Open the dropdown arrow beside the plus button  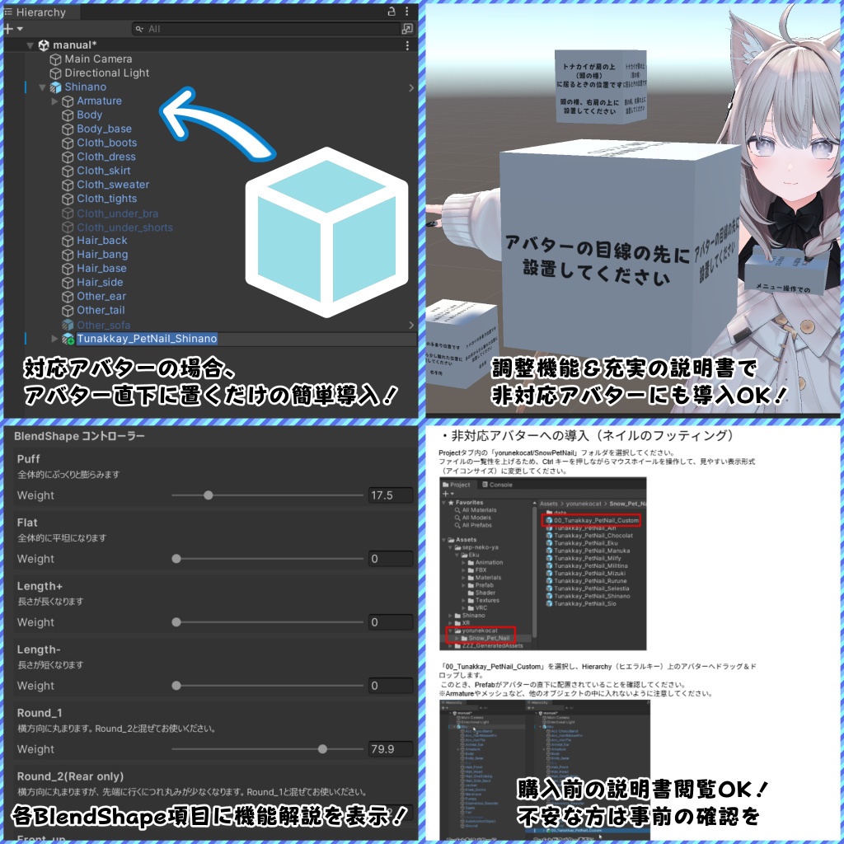click(18, 29)
